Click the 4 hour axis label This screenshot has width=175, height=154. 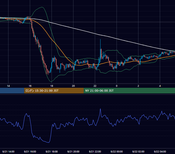click(x=160, y=86)
